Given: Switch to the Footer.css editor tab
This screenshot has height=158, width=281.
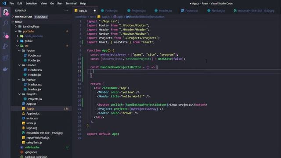Looking at the screenshot, I should [191, 11].
